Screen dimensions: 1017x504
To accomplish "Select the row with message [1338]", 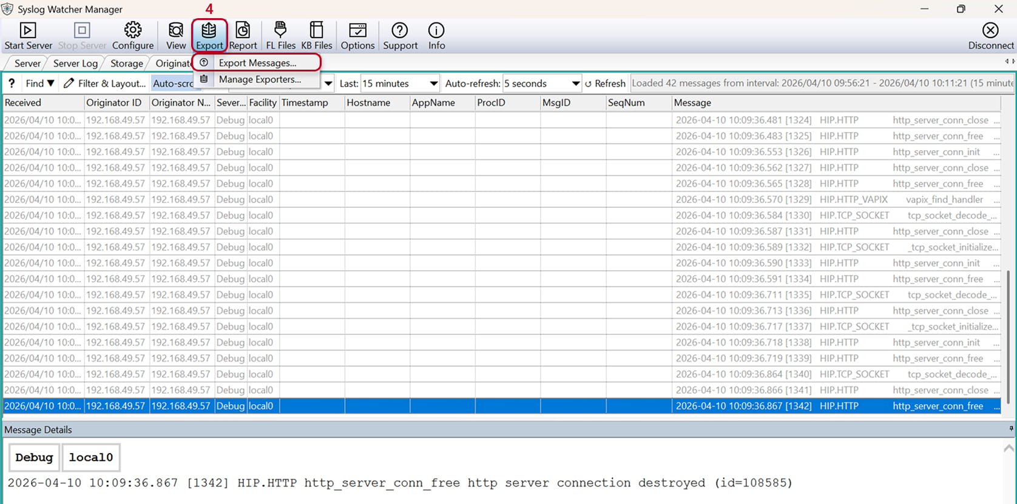I will point(502,342).
